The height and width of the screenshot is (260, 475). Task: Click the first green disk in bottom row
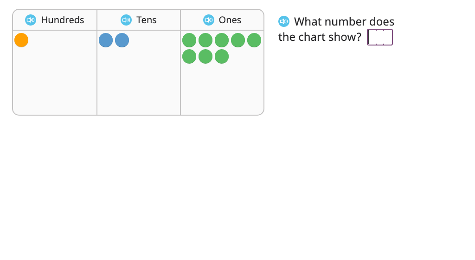pos(189,57)
